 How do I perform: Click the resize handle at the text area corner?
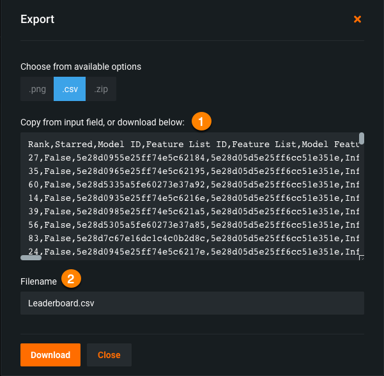[x=362, y=258]
